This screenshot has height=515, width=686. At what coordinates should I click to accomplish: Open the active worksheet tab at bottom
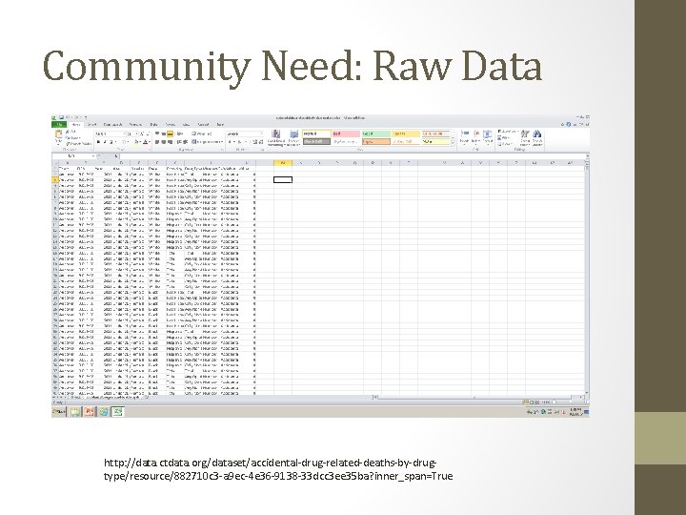(x=111, y=398)
